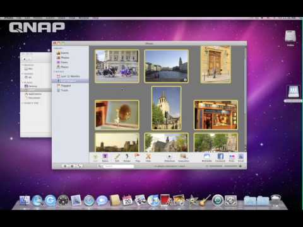
Task: Select the illuminated shop front photo
Action: tap(216, 115)
